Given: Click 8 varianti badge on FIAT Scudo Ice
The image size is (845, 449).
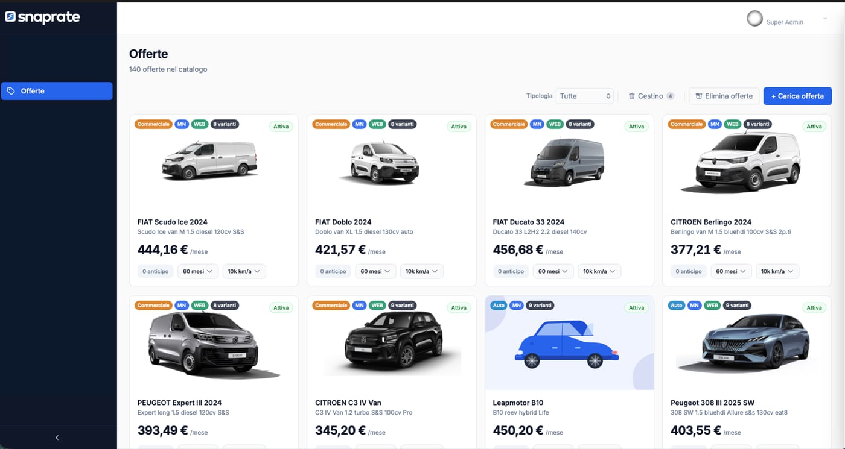Looking at the screenshot, I should 224,124.
